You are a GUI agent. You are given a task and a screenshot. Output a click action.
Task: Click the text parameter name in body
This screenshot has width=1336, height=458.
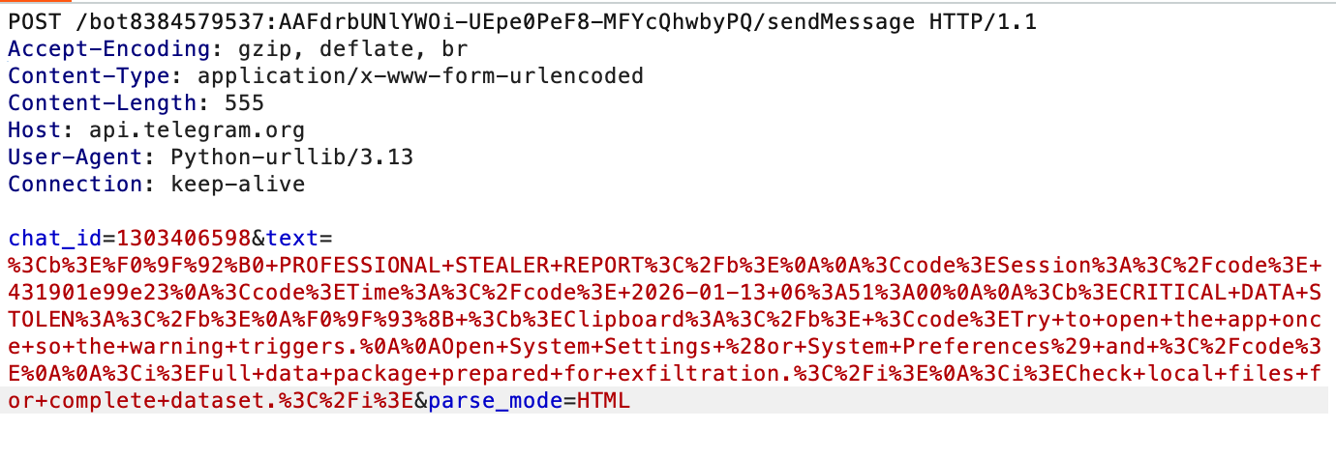(290, 238)
